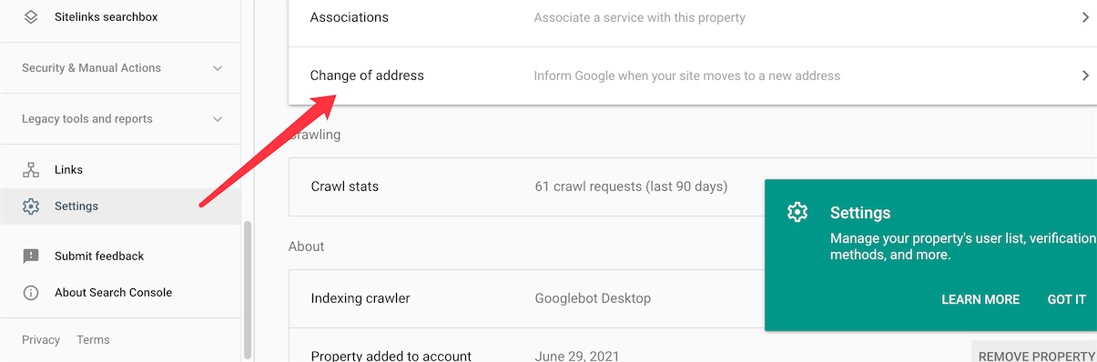Click the Submit feedback icon
Screen dimensions: 1097x362
click(x=31, y=256)
